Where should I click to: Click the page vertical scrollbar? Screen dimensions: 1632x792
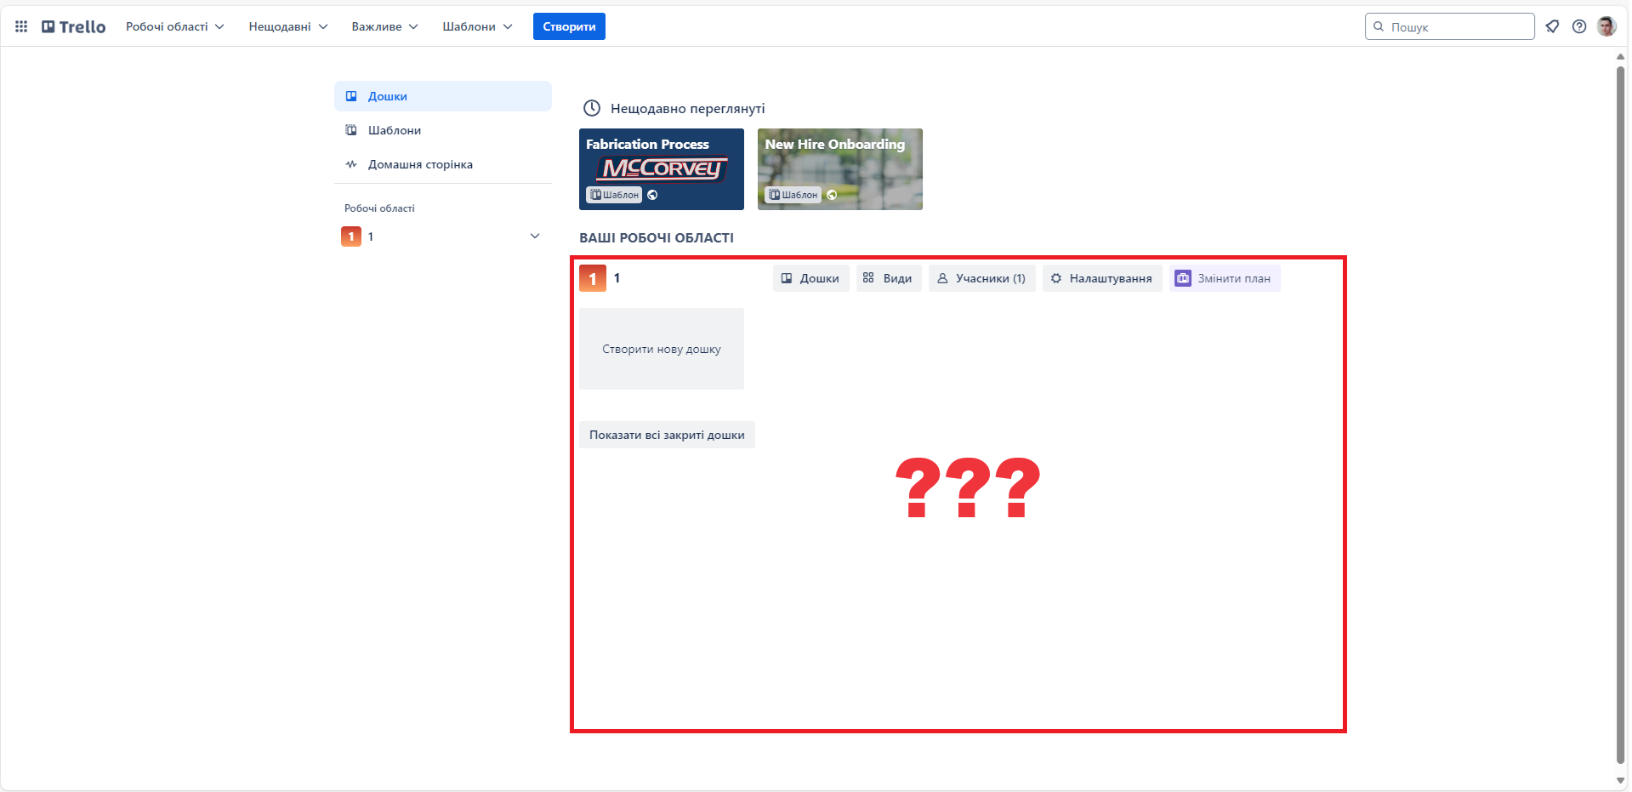[x=1620, y=415]
